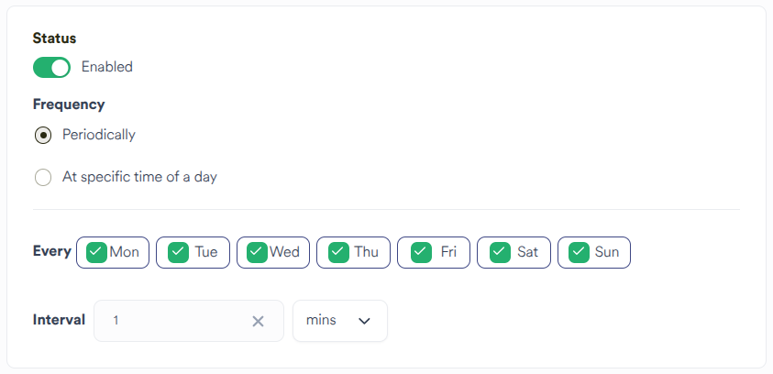The width and height of the screenshot is (773, 374).
Task: Click the Enabled label text
Action: pos(107,67)
